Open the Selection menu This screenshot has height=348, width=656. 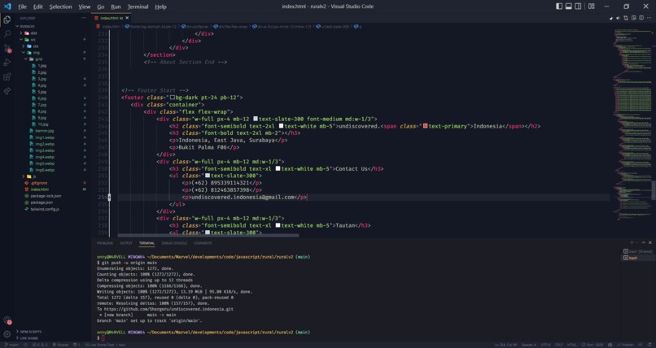coord(60,7)
